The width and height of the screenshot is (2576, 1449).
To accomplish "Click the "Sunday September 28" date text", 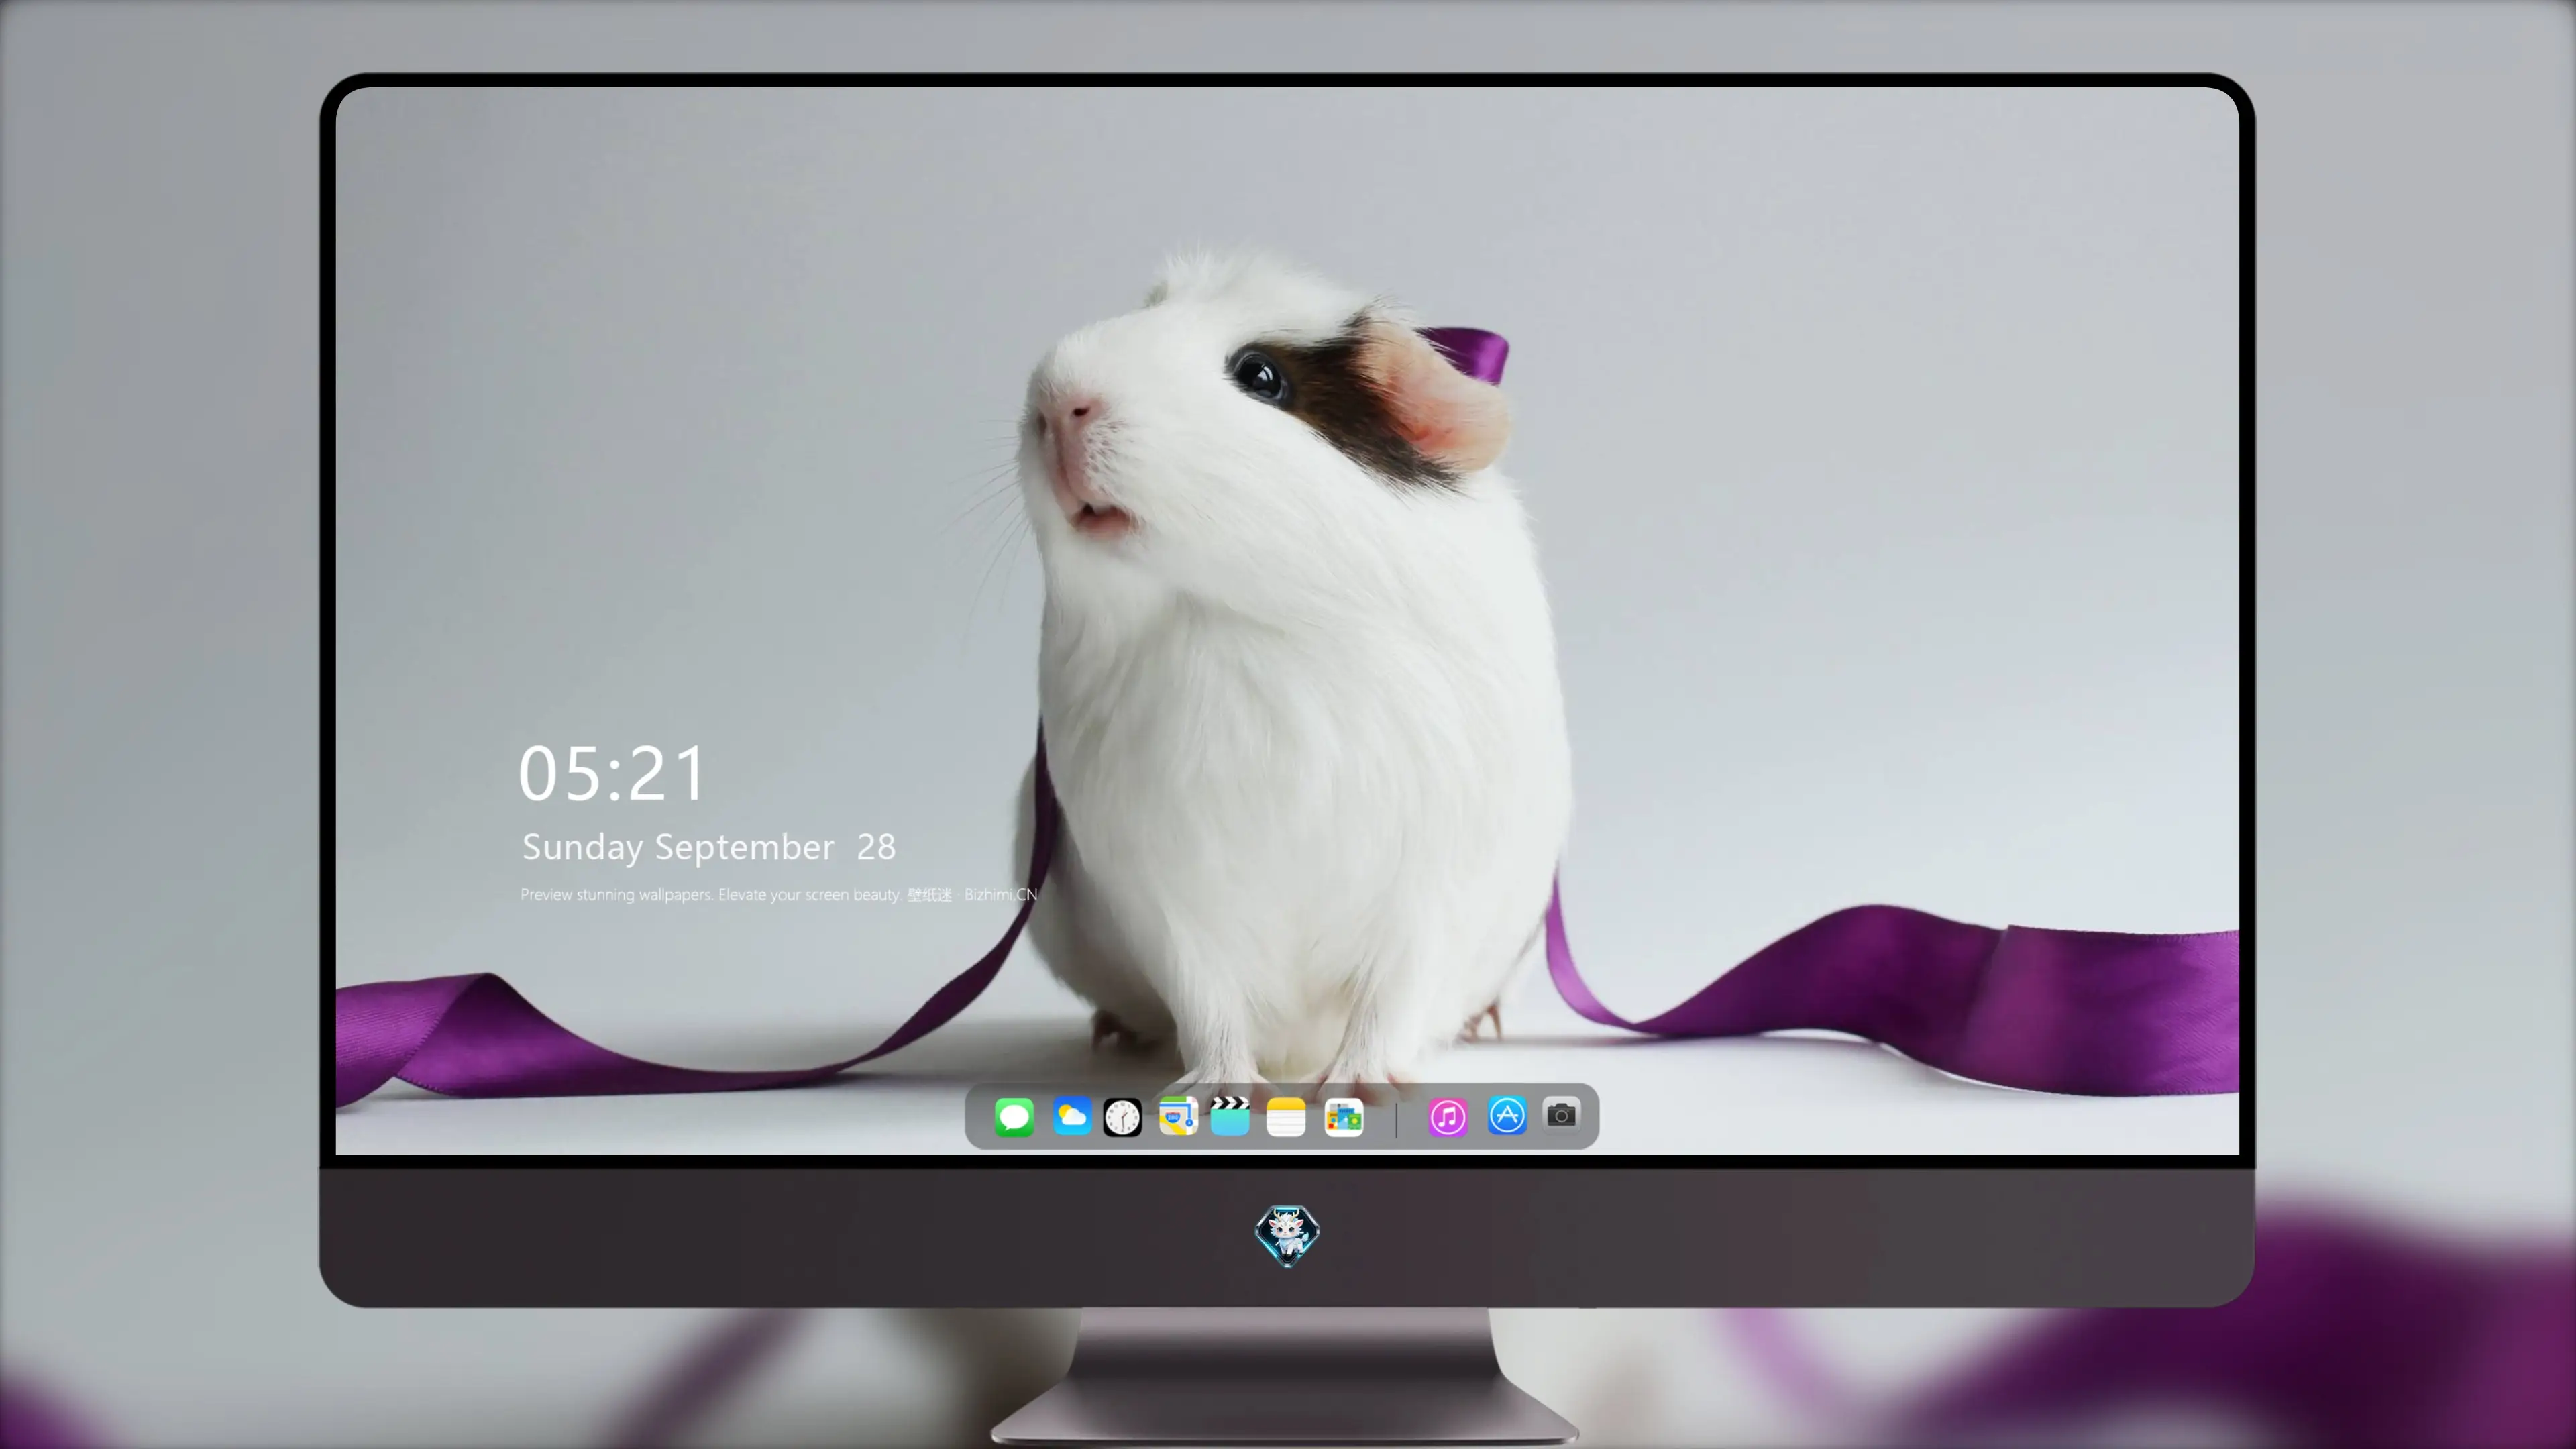I will click(x=709, y=847).
